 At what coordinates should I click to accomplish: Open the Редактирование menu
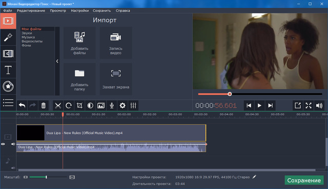[31, 11]
